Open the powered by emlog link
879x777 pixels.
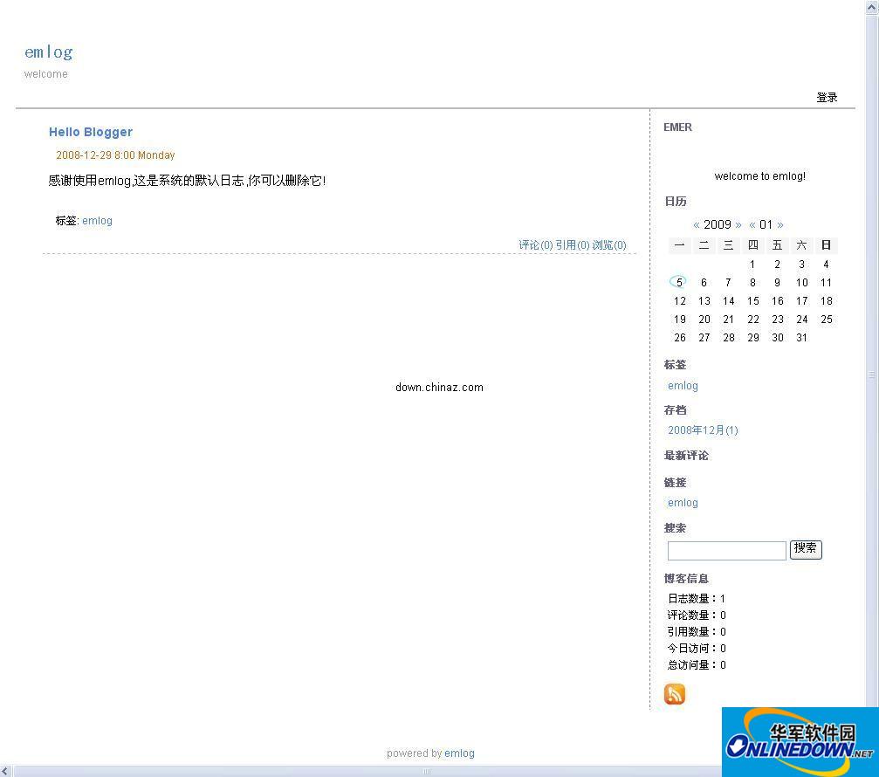tap(459, 753)
